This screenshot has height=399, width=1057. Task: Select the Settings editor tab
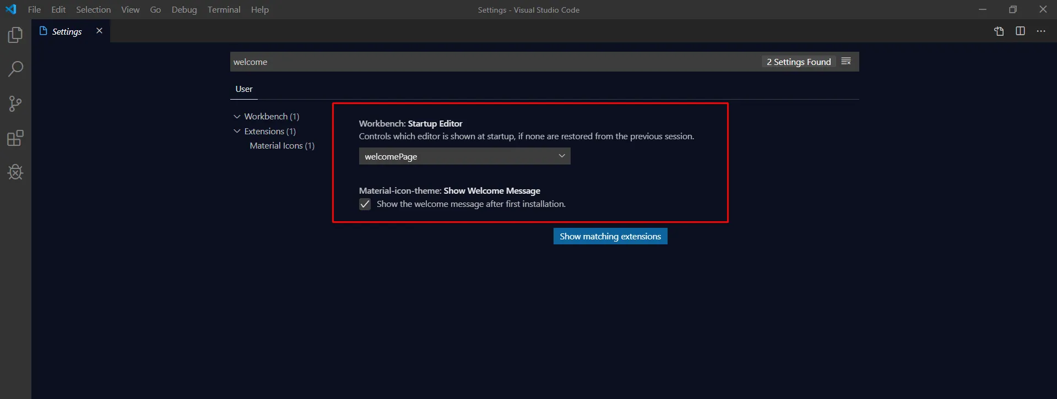tap(71, 31)
